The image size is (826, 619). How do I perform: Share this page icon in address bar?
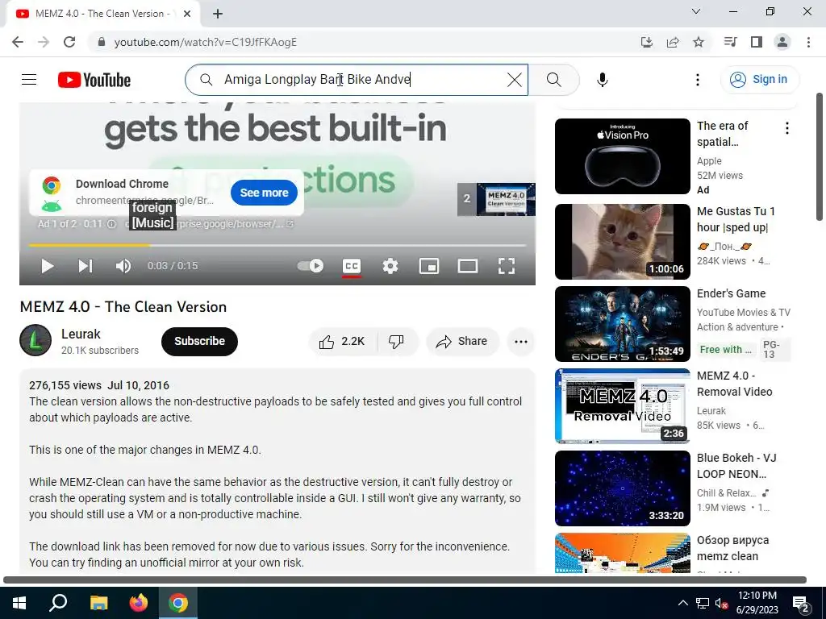672,42
